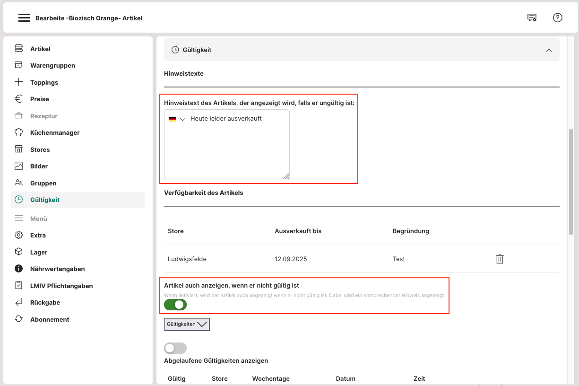
Task: Open LMIV Pflichtangaben sidebar entry
Action: (x=61, y=286)
